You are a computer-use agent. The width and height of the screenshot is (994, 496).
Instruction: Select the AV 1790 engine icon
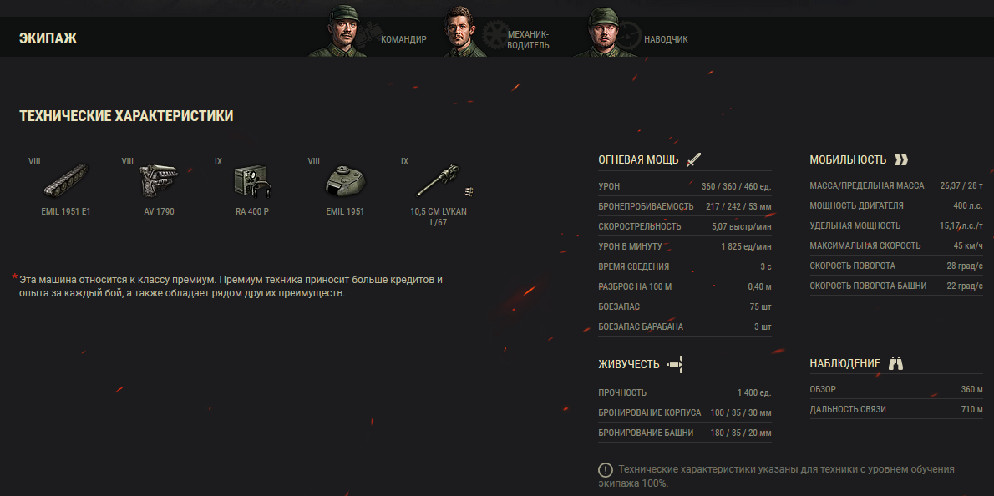pos(159,182)
